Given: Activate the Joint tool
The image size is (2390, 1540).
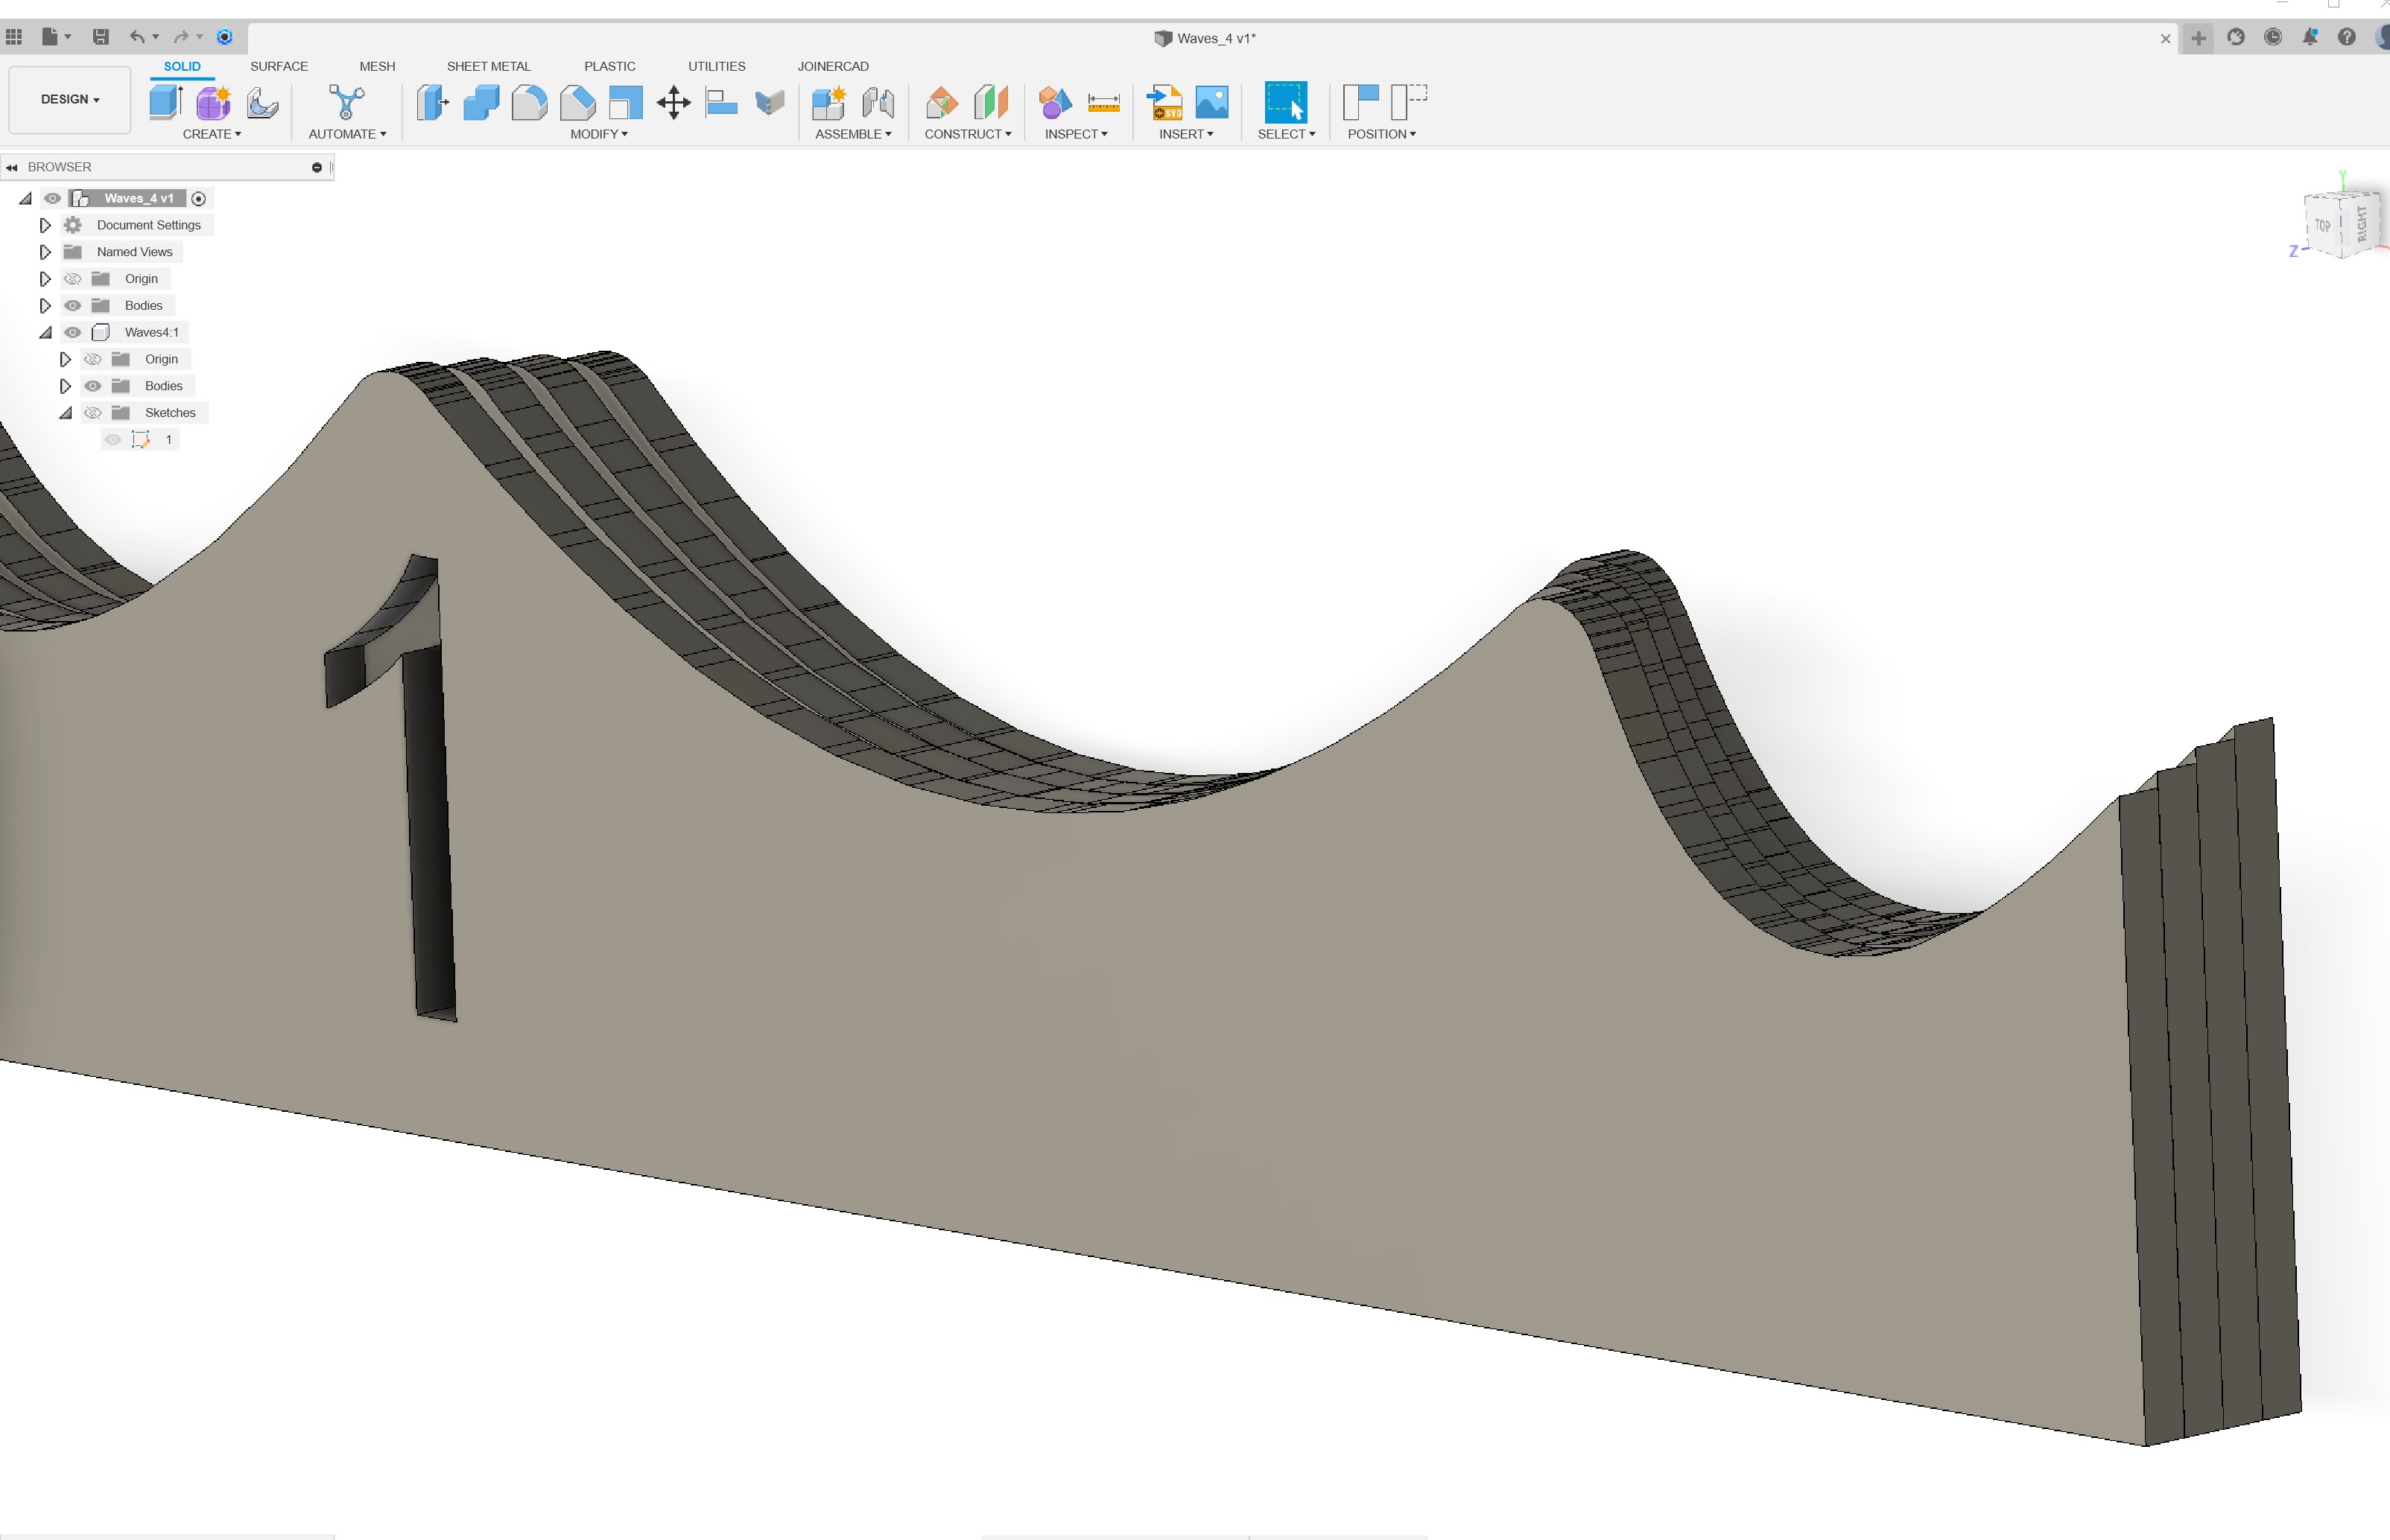Looking at the screenshot, I should 879,103.
